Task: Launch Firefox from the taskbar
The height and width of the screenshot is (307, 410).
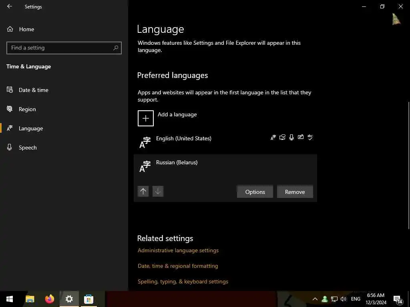Action: 49,299
